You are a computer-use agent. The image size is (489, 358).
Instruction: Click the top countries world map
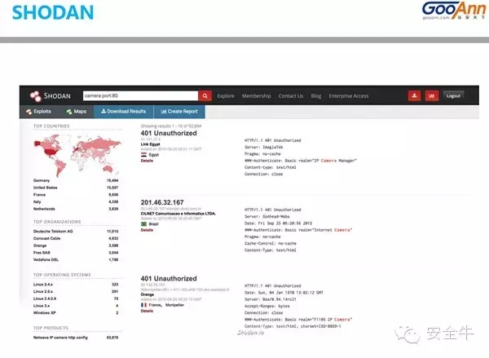click(77, 154)
